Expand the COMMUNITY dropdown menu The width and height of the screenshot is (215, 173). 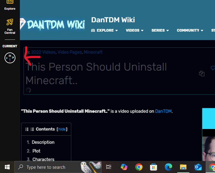190,30
